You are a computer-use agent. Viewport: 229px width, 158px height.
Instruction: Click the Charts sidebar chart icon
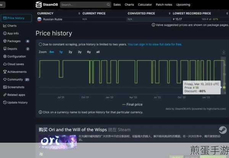pos(5,26)
